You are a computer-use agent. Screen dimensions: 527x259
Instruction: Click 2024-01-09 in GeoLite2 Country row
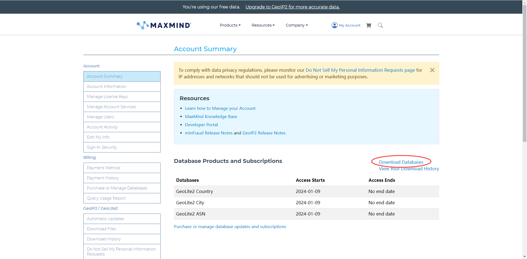click(308, 191)
